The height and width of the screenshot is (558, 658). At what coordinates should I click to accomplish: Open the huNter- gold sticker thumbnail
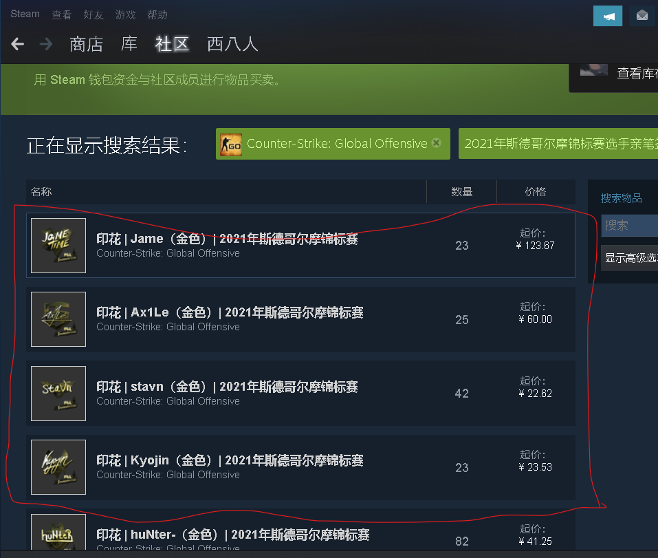[58, 532]
